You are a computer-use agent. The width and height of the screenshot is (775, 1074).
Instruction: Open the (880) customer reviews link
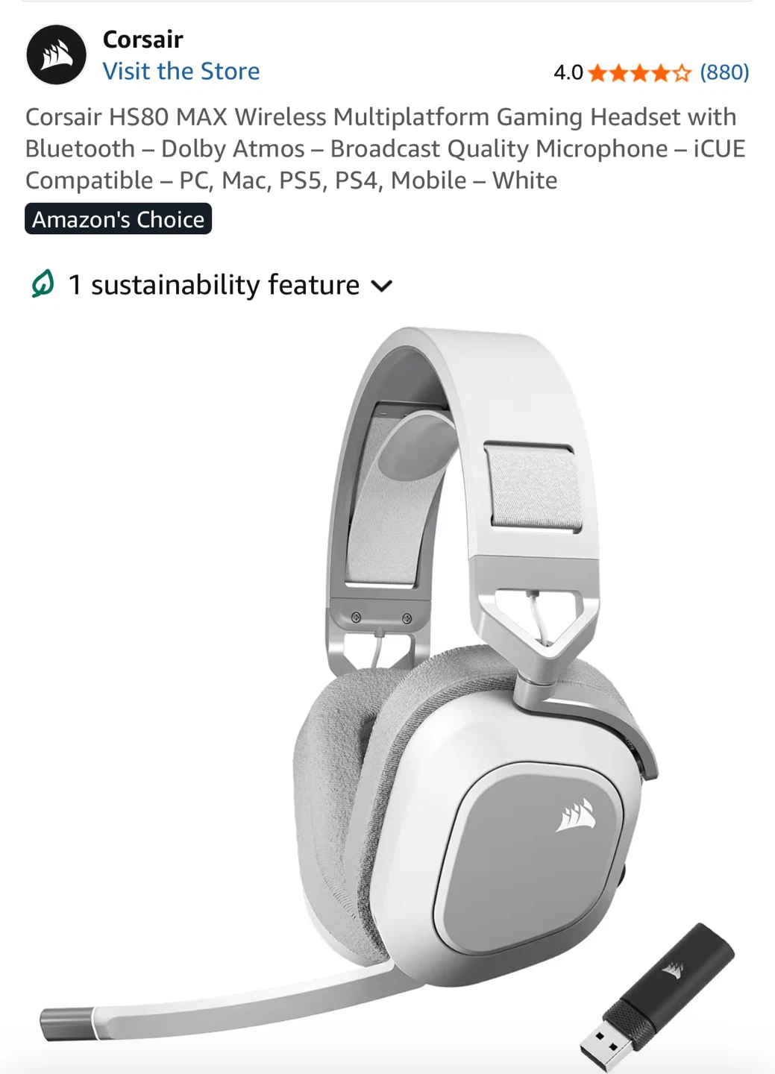(x=724, y=72)
